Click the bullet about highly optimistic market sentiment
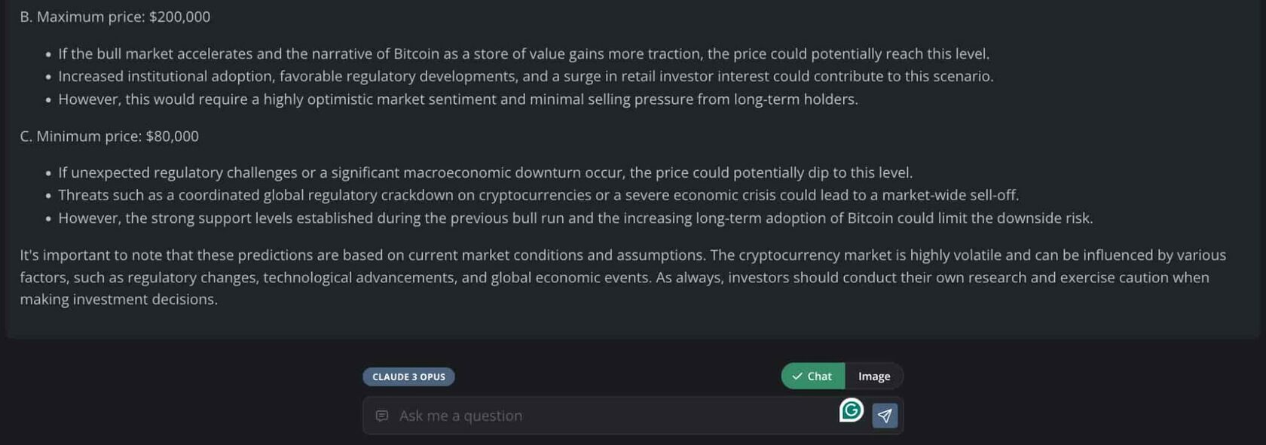The image size is (1266, 445). pyautogui.click(x=458, y=99)
